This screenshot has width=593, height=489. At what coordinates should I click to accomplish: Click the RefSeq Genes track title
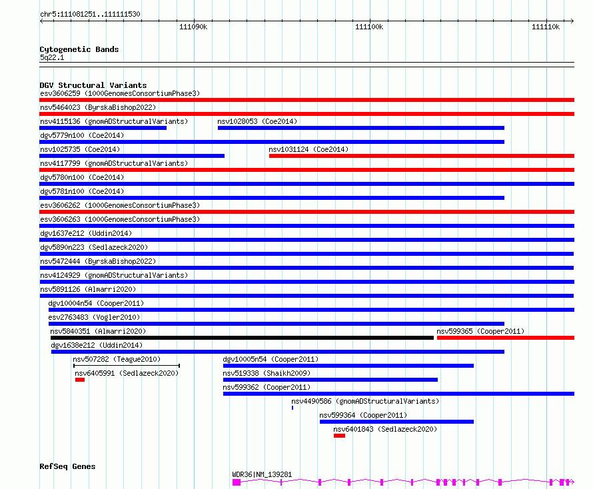67,466
